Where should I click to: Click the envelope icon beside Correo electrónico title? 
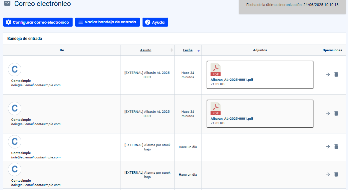7,4
